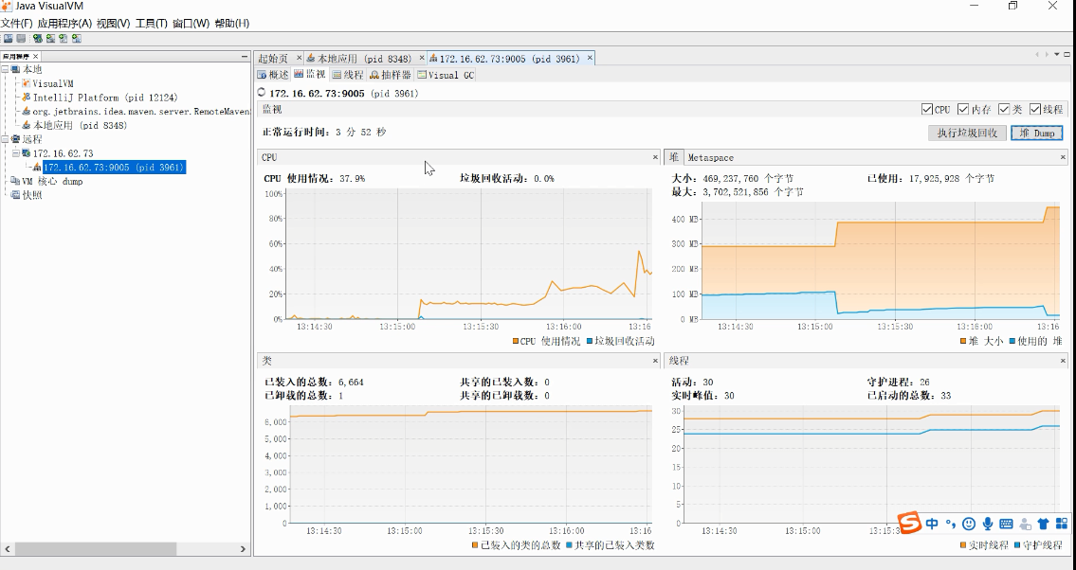Open the 应用程序(A) menu

tap(64, 24)
